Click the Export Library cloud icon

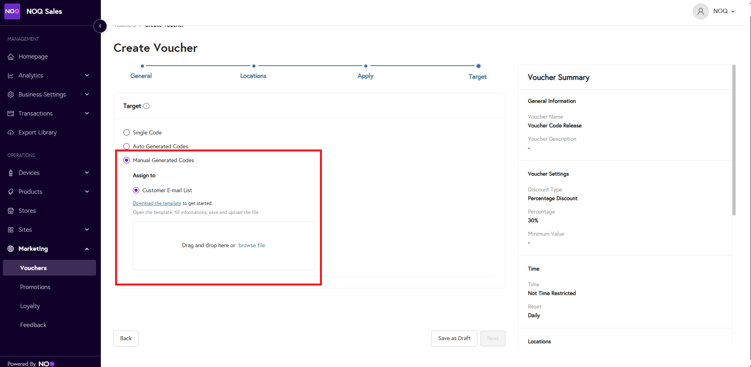coord(11,132)
